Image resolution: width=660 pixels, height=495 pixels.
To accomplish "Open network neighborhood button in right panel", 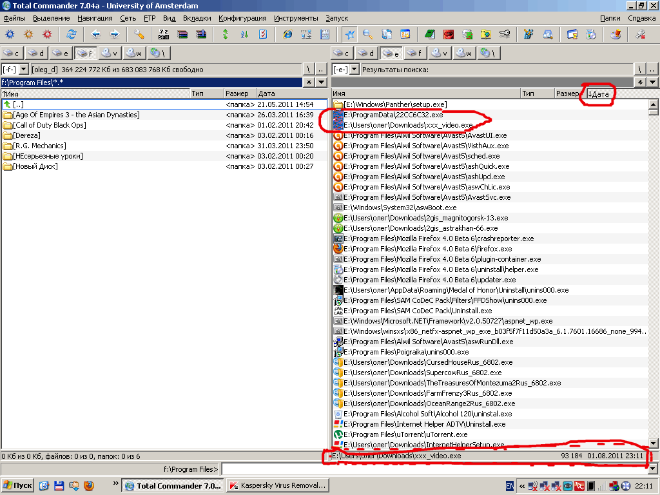I will [489, 53].
